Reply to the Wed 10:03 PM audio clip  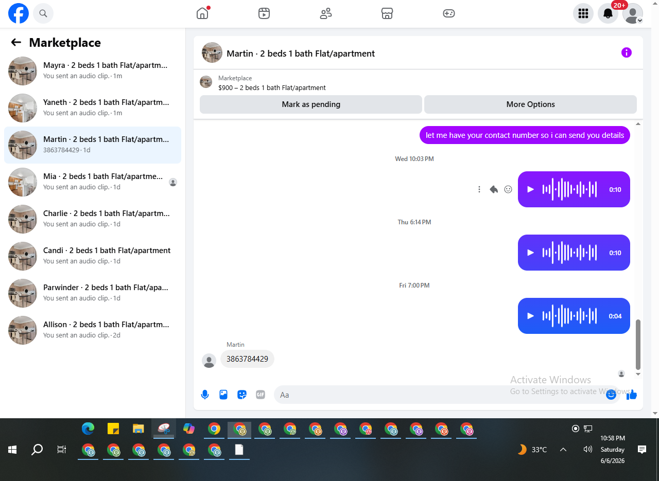tap(494, 189)
